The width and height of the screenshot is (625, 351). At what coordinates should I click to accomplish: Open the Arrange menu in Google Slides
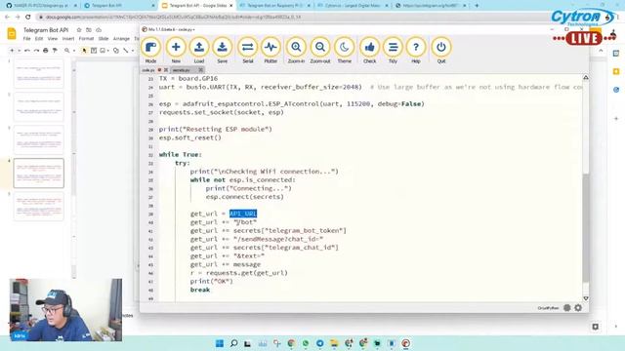121,39
